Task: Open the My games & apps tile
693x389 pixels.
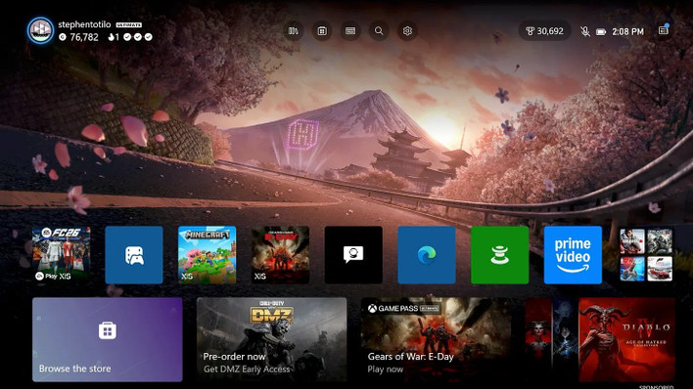Action: coord(134,255)
